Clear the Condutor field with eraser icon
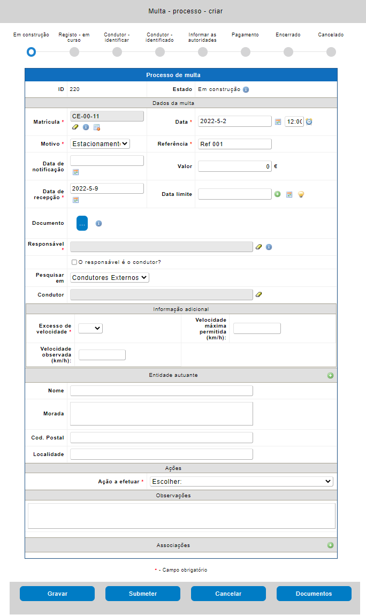This screenshot has height=615, width=366. (259, 294)
